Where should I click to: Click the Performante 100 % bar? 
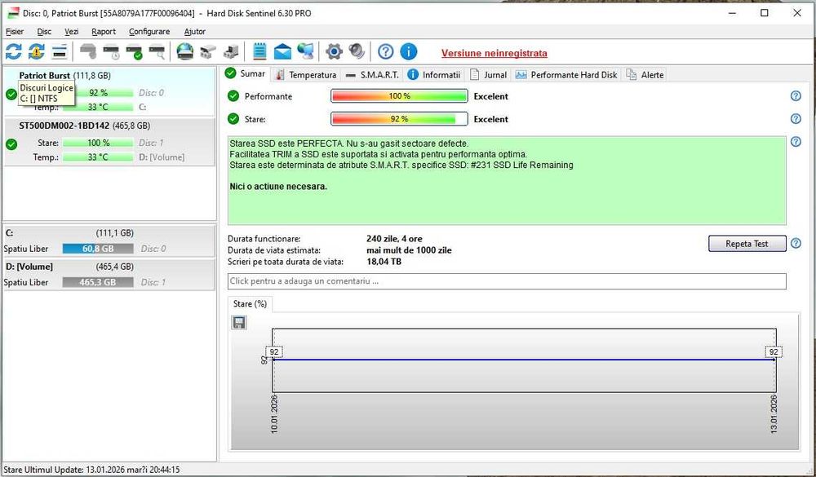pos(399,96)
